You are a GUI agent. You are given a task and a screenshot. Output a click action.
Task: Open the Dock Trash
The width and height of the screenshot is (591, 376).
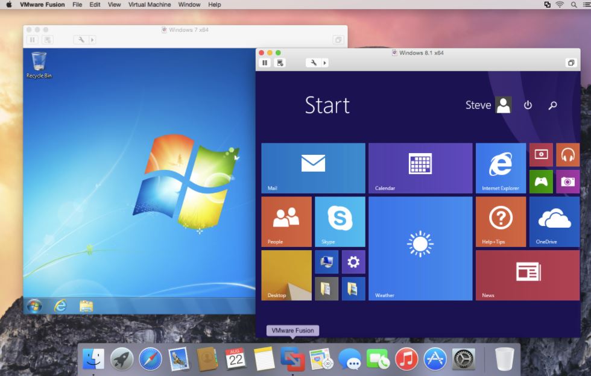pyautogui.click(x=504, y=359)
